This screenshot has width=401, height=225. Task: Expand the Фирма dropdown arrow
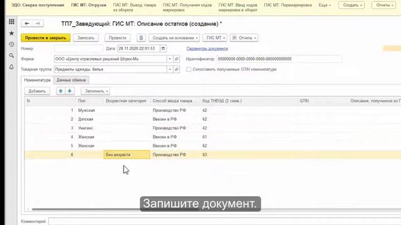170,59
